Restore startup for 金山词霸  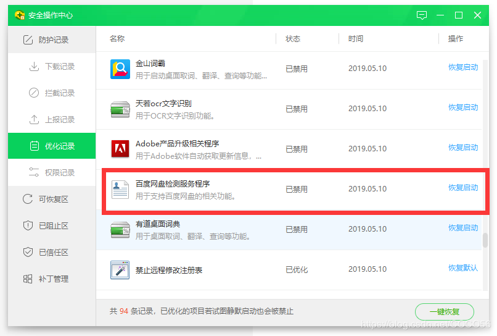(463, 67)
